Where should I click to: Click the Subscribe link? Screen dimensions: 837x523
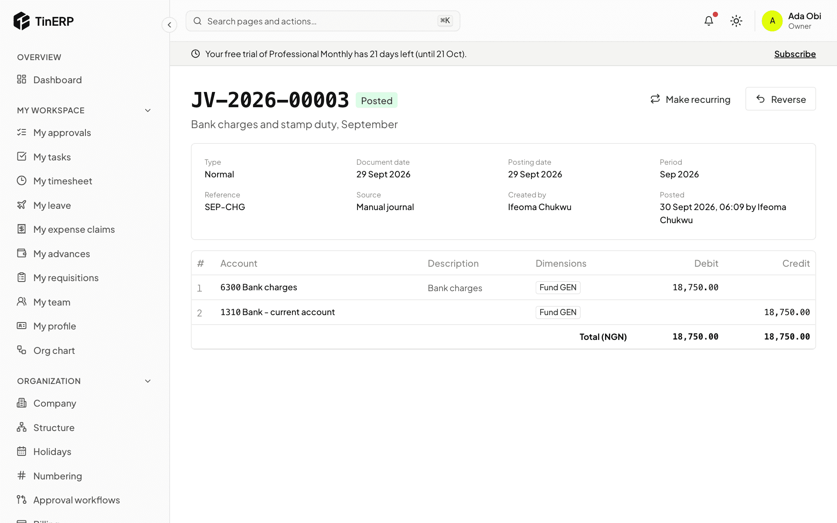[795, 54]
